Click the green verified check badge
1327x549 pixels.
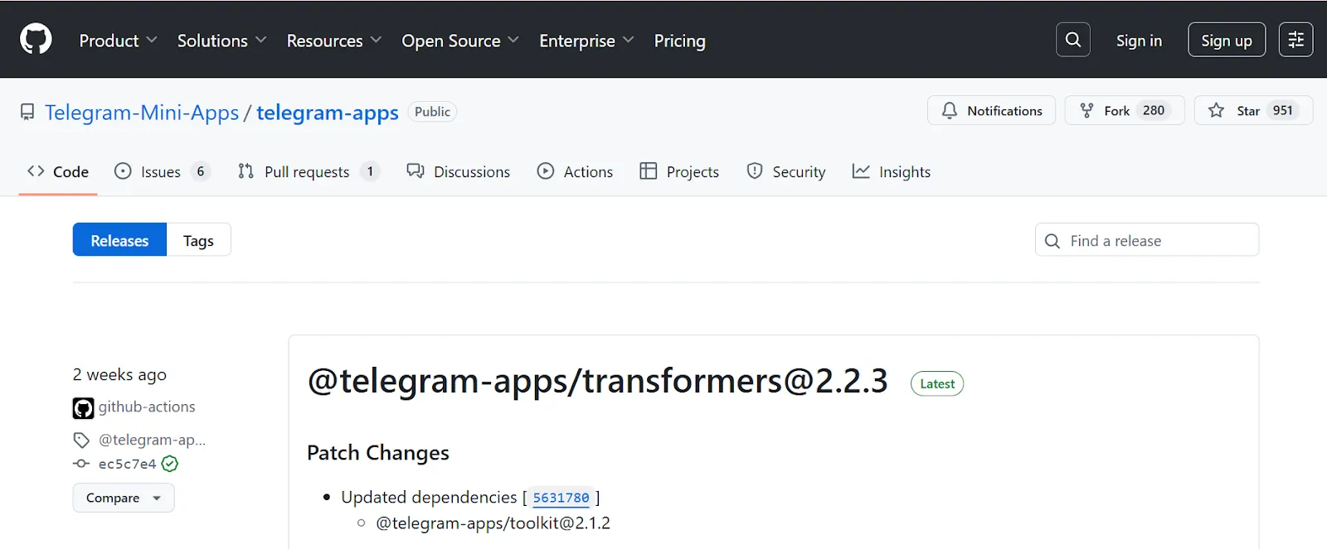pos(170,464)
